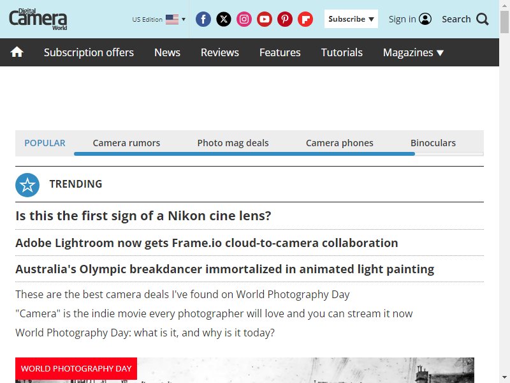Click the World Photography Day red label
510x383 pixels.
[x=76, y=369]
